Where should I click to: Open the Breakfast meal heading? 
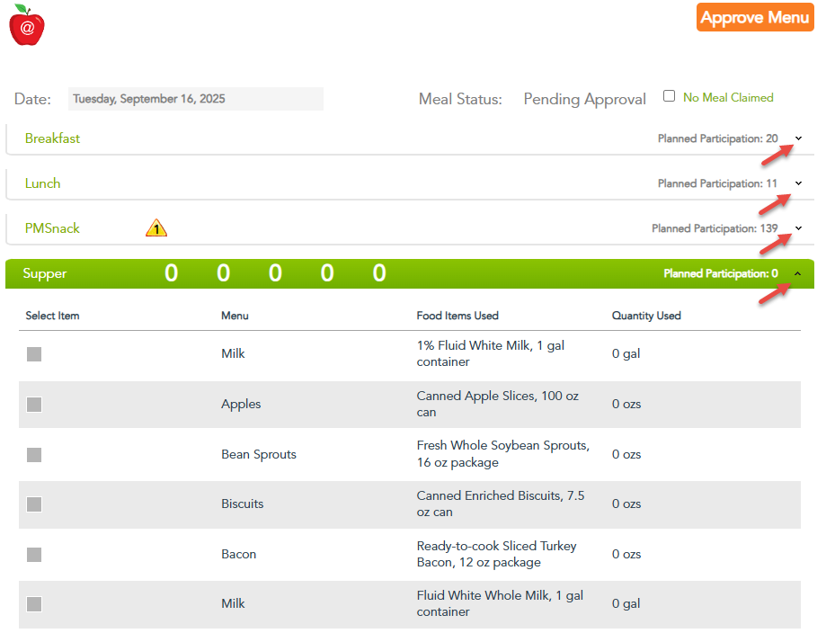tap(52, 138)
